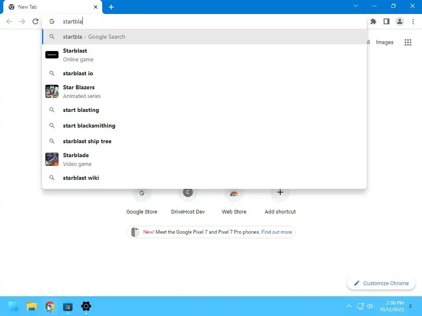422x316 pixels.
Task: Click the search icon beside start blasting
Action: tap(52, 110)
